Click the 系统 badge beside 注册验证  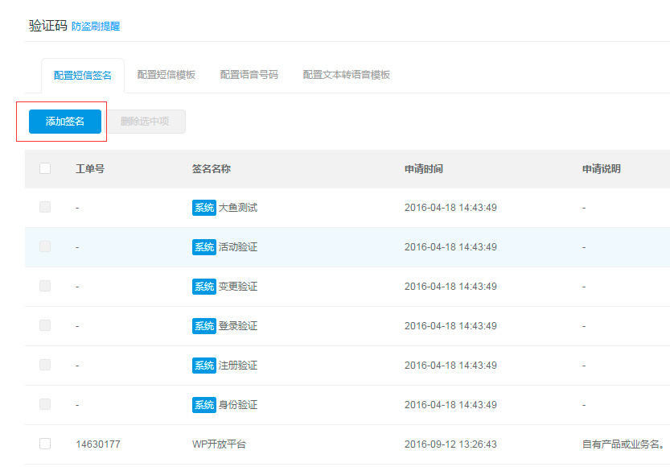pos(204,366)
